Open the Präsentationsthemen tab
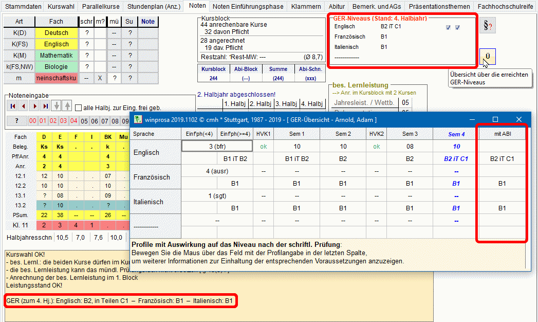This screenshot has width=538, height=322. [x=439, y=7]
